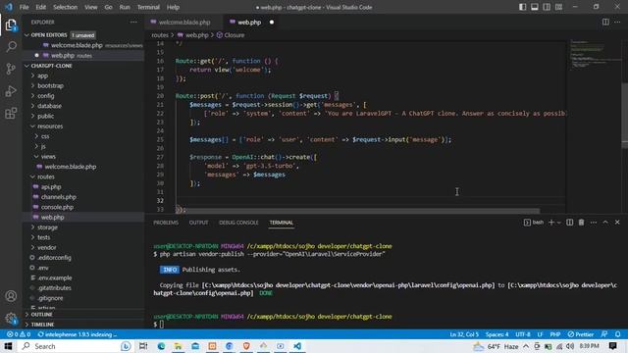Open the Source Control view

tap(11, 69)
